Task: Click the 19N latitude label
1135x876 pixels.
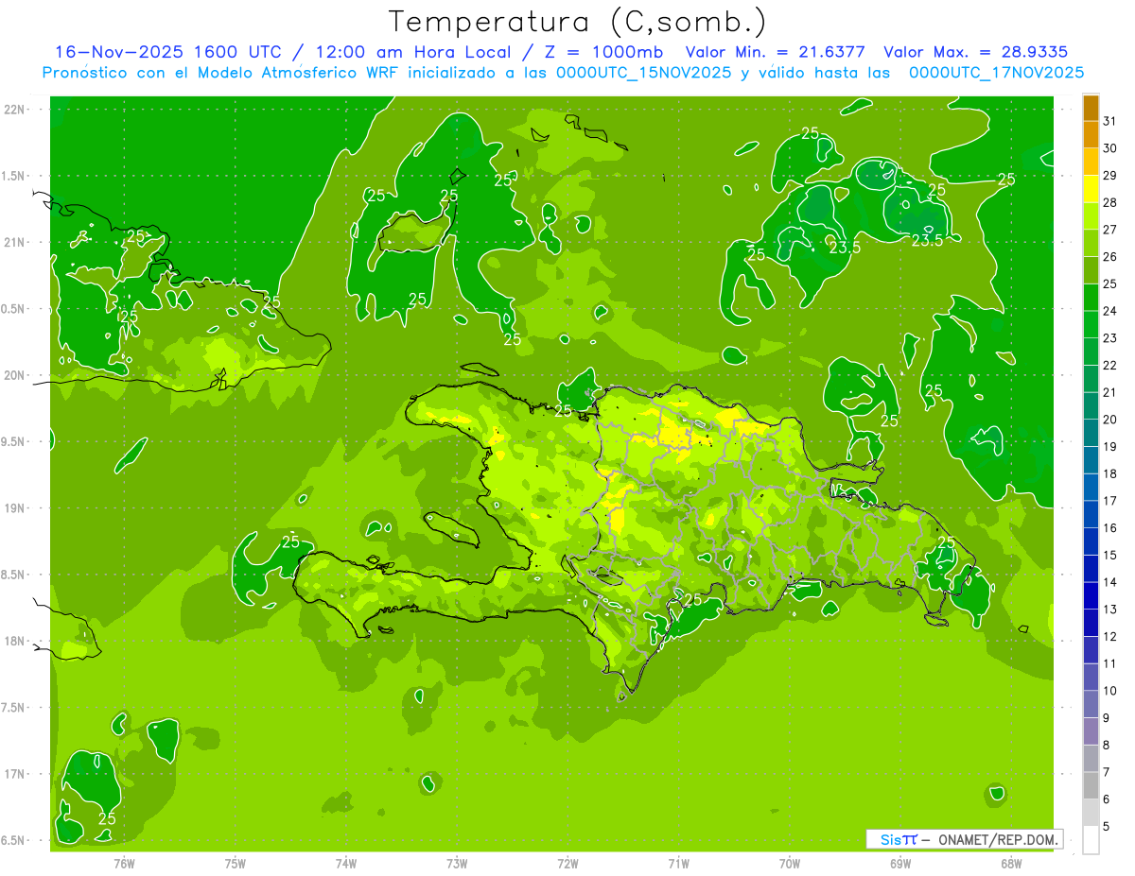Action: click(x=15, y=508)
